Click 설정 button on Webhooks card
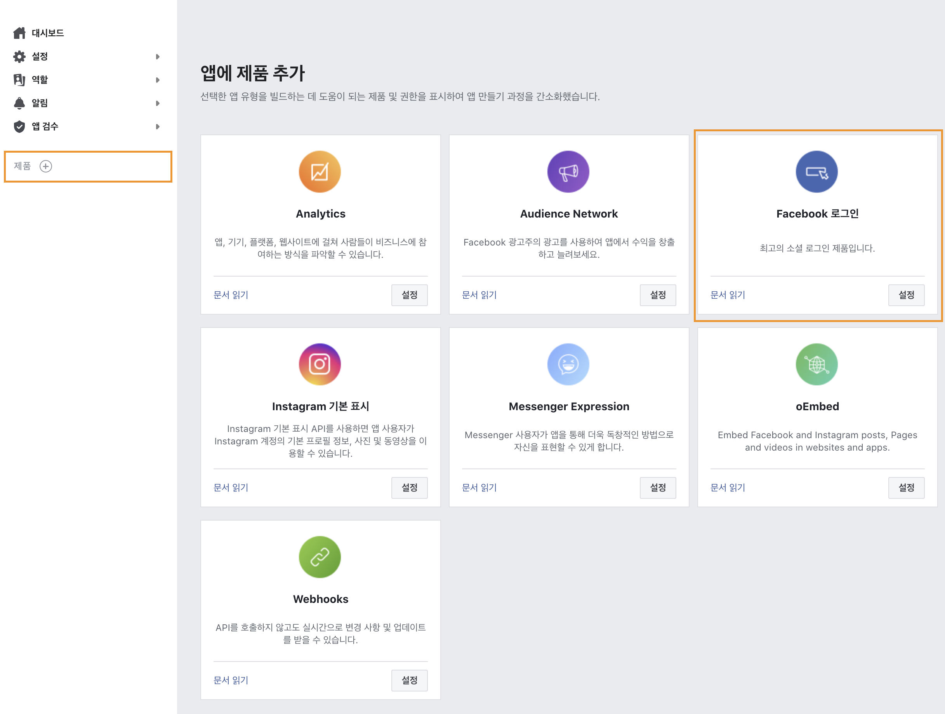945x714 pixels. (409, 681)
